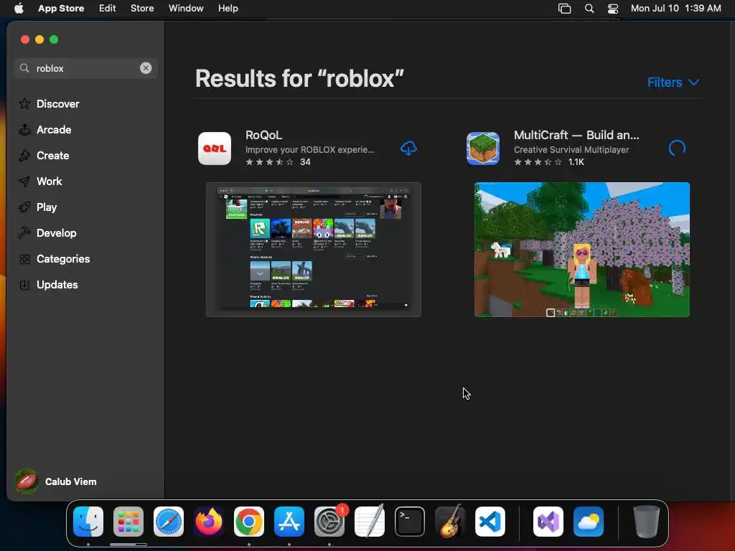Expand the Filters dropdown
Viewport: 735px width, 551px height.
[x=673, y=83]
